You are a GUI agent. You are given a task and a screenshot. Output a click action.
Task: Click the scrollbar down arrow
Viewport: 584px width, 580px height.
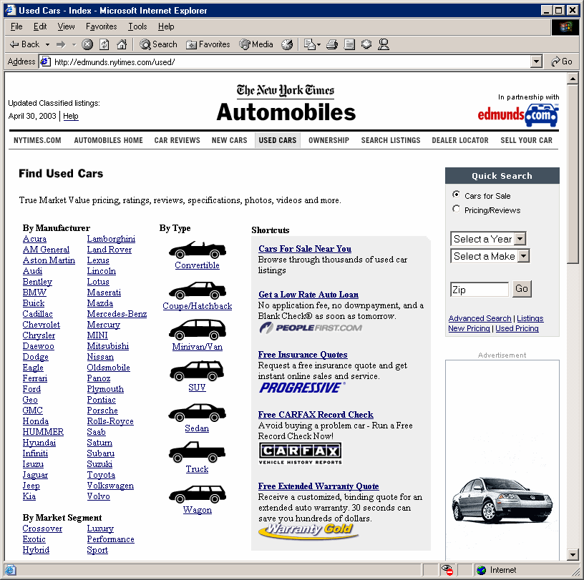pyautogui.click(x=573, y=555)
